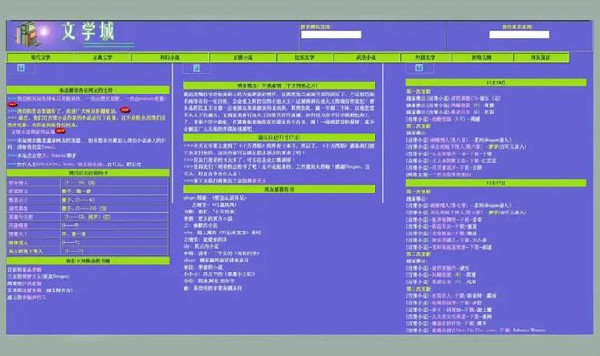Image resolution: width=600 pixels, height=356 pixels.
Task: Click small image icon atop middle column
Action: tap(196, 68)
